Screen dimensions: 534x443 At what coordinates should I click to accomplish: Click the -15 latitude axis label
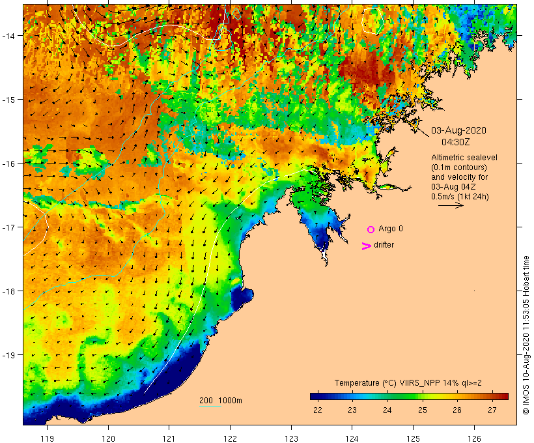coord(8,100)
